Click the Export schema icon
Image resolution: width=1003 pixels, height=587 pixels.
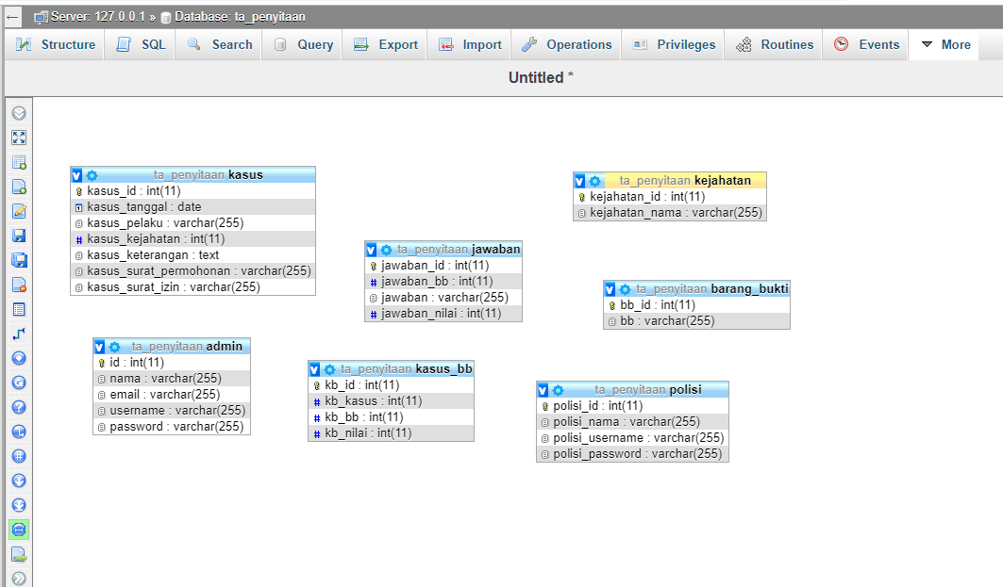point(19,554)
